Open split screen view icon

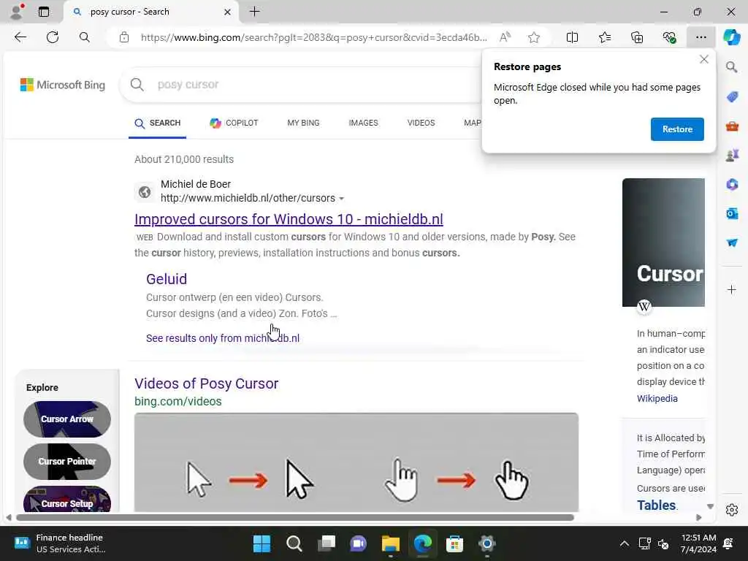572,37
